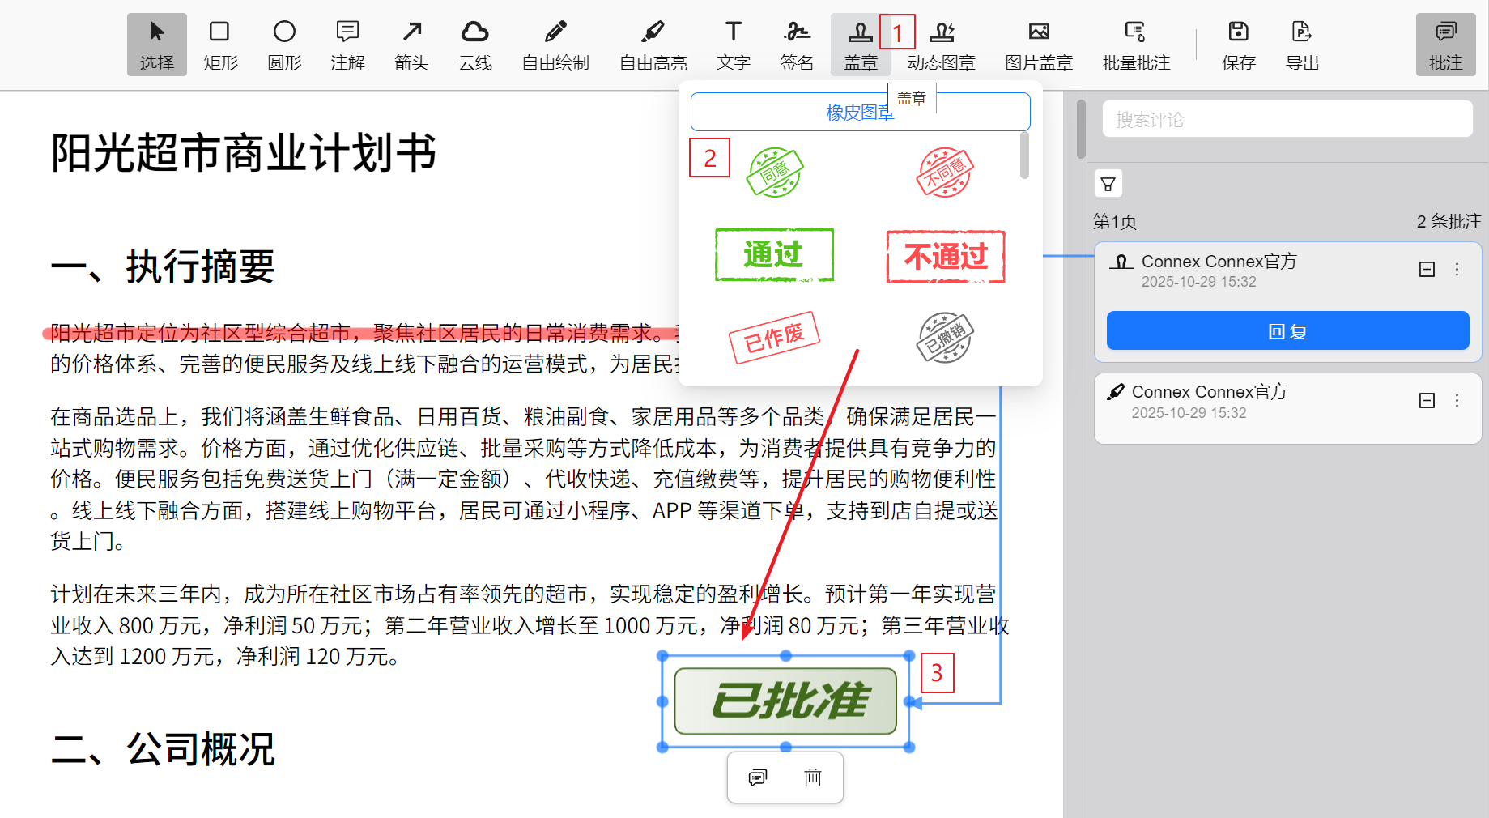The width and height of the screenshot is (1489, 818).
Task: Click the 搜索评论 search field
Action: click(1287, 120)
